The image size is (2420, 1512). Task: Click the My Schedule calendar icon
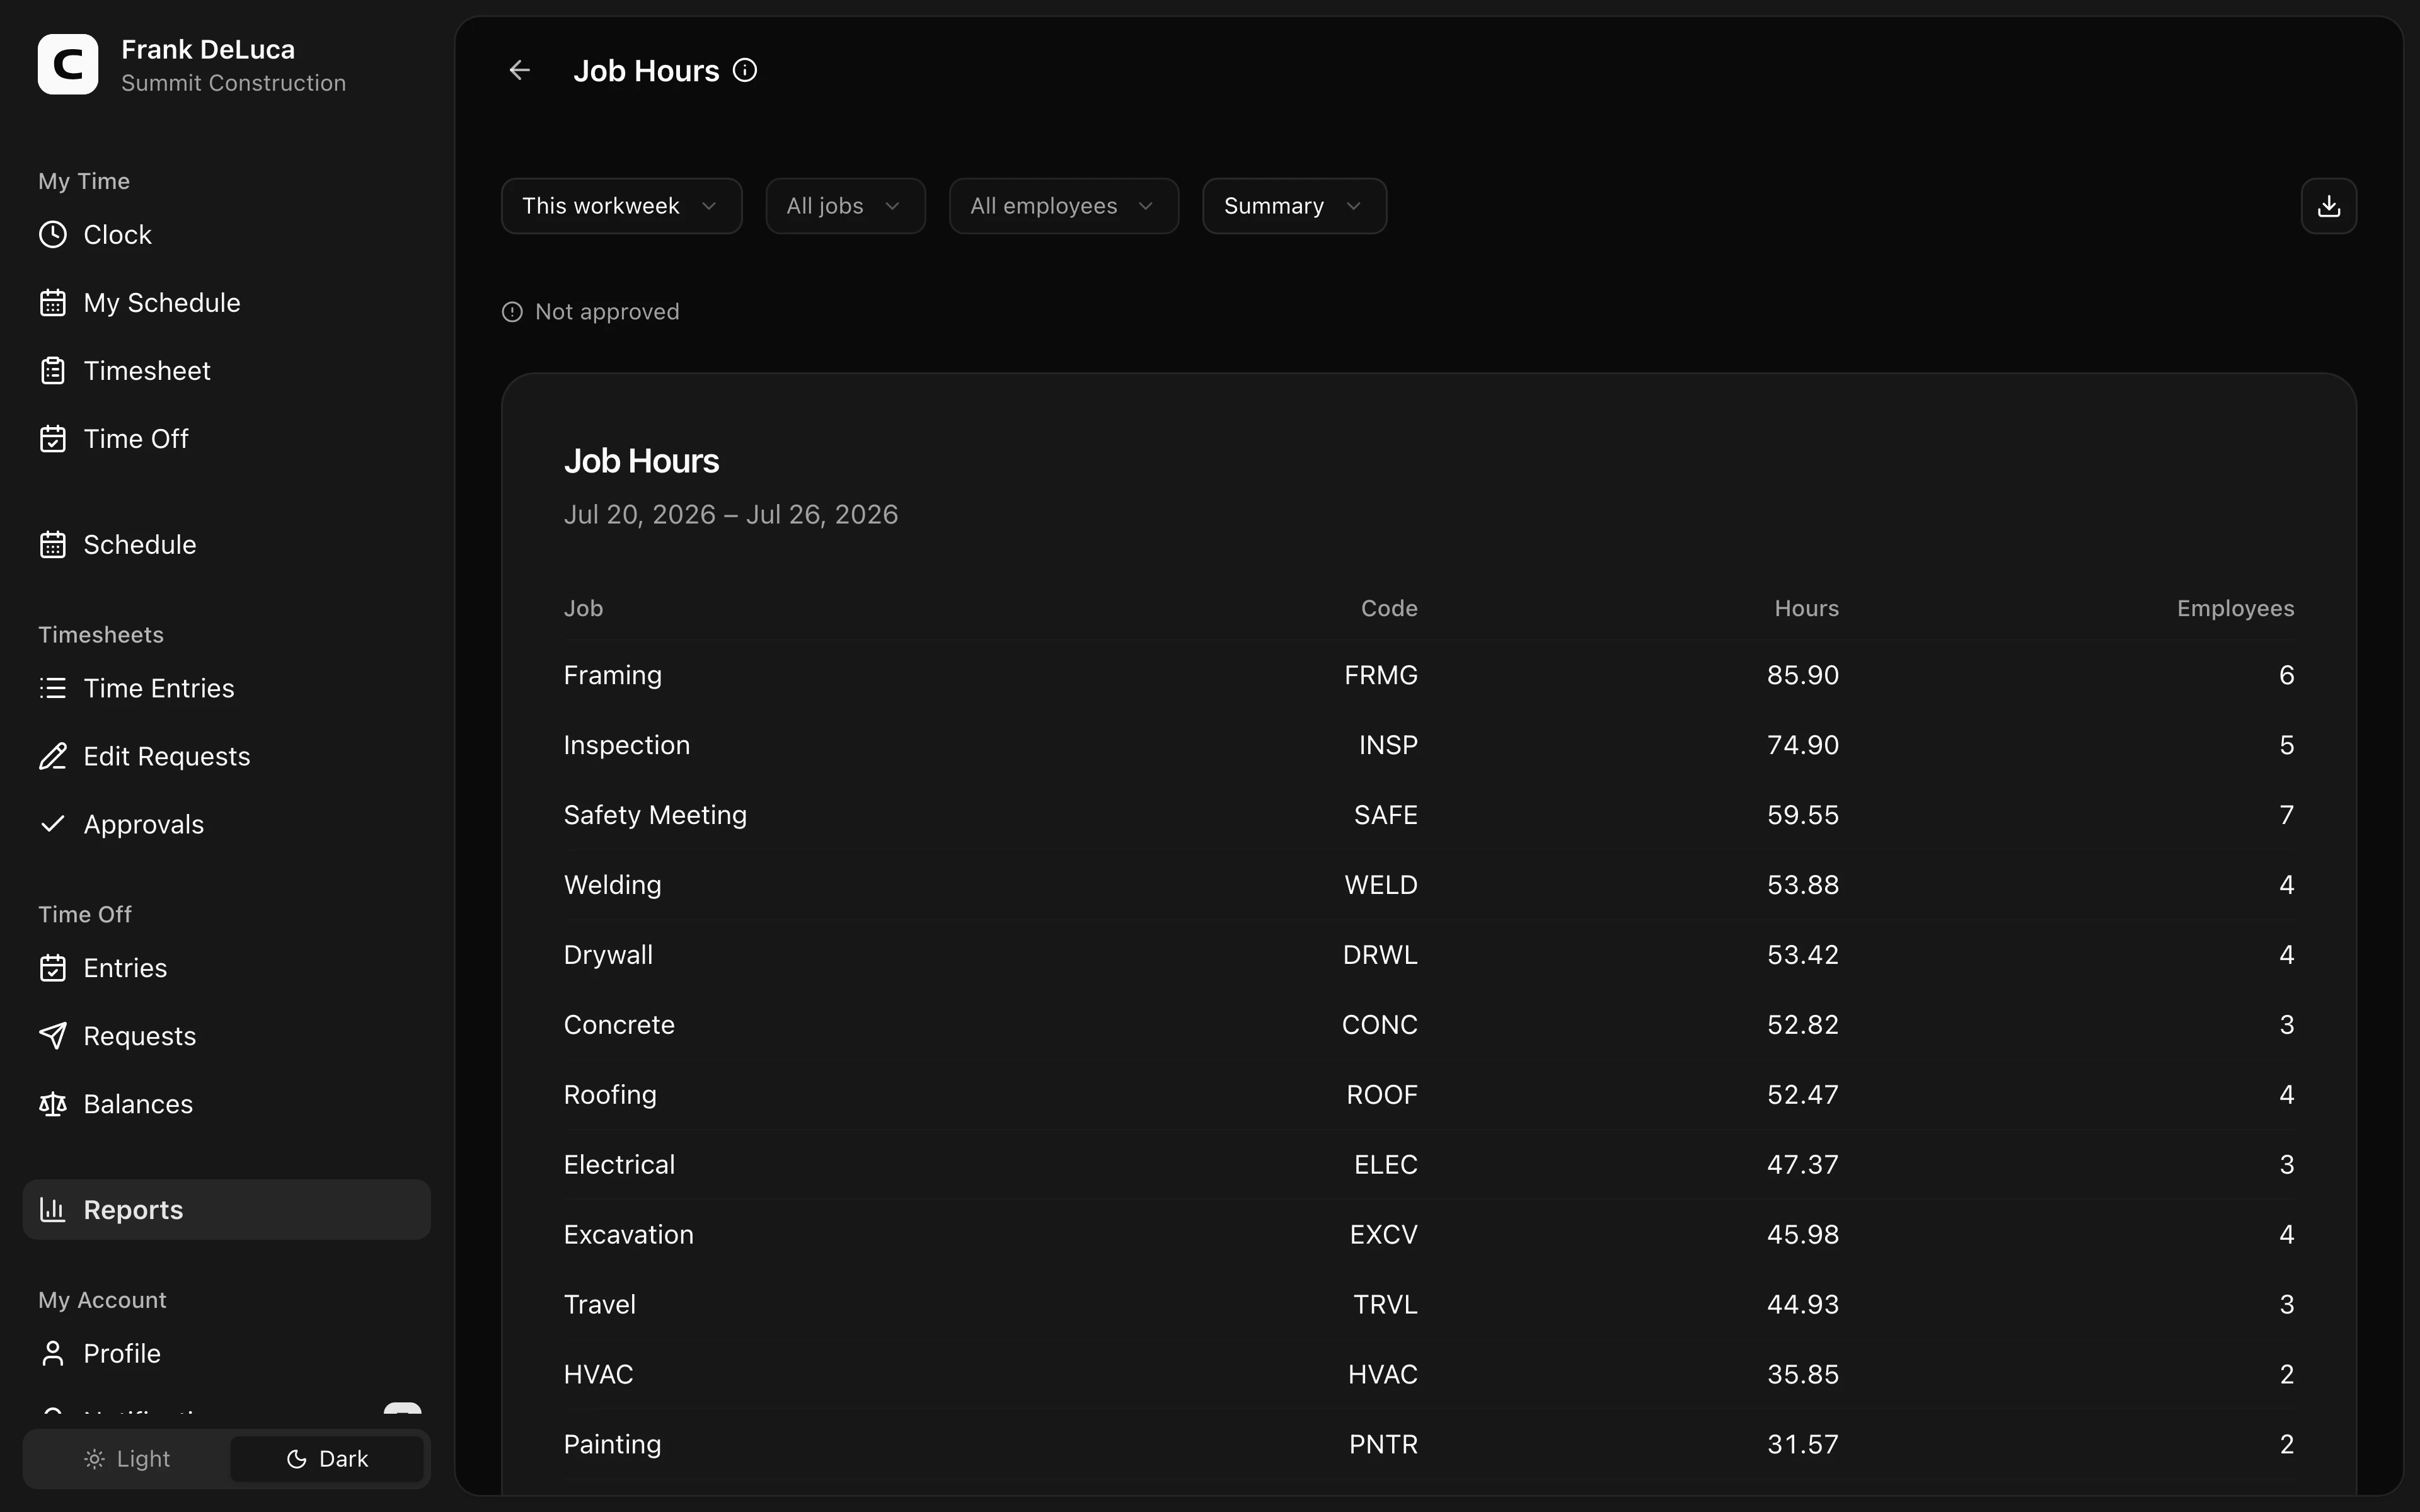tap(53, 303)
